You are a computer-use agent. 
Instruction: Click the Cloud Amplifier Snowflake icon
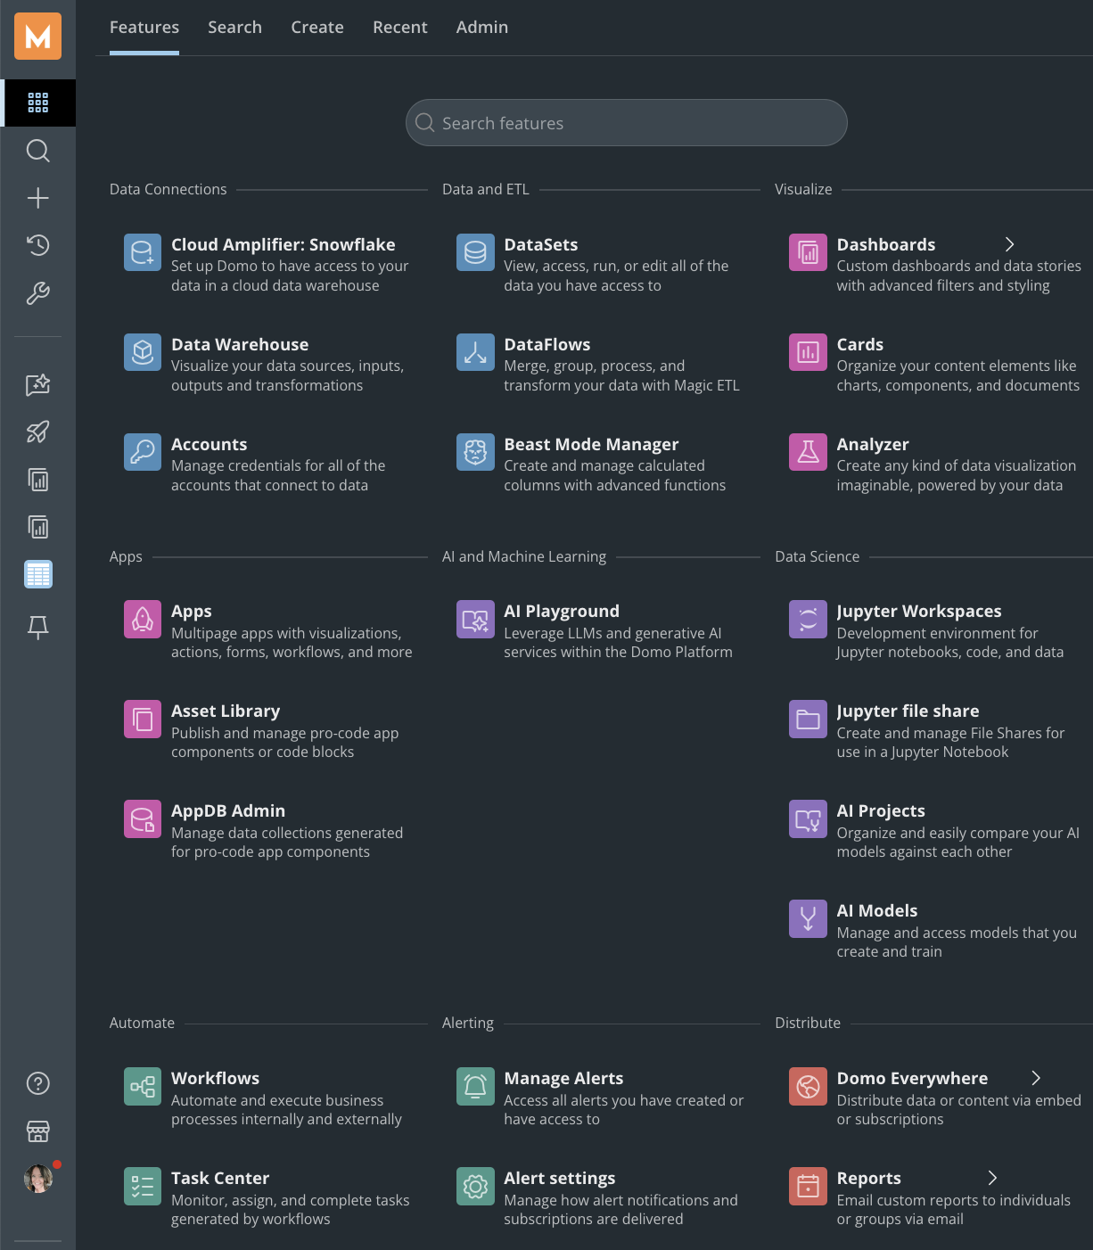pyautogui.click(x=143, y=252)
